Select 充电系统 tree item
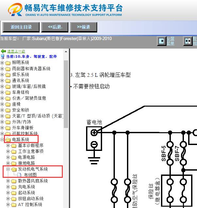The width and height of the screenshot is (197, 208). coord(27,187)
